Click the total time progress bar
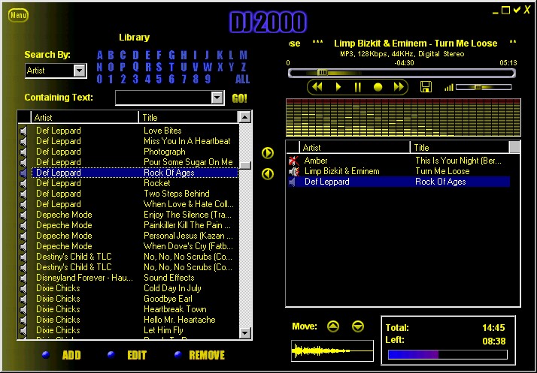 click(447, 354)
